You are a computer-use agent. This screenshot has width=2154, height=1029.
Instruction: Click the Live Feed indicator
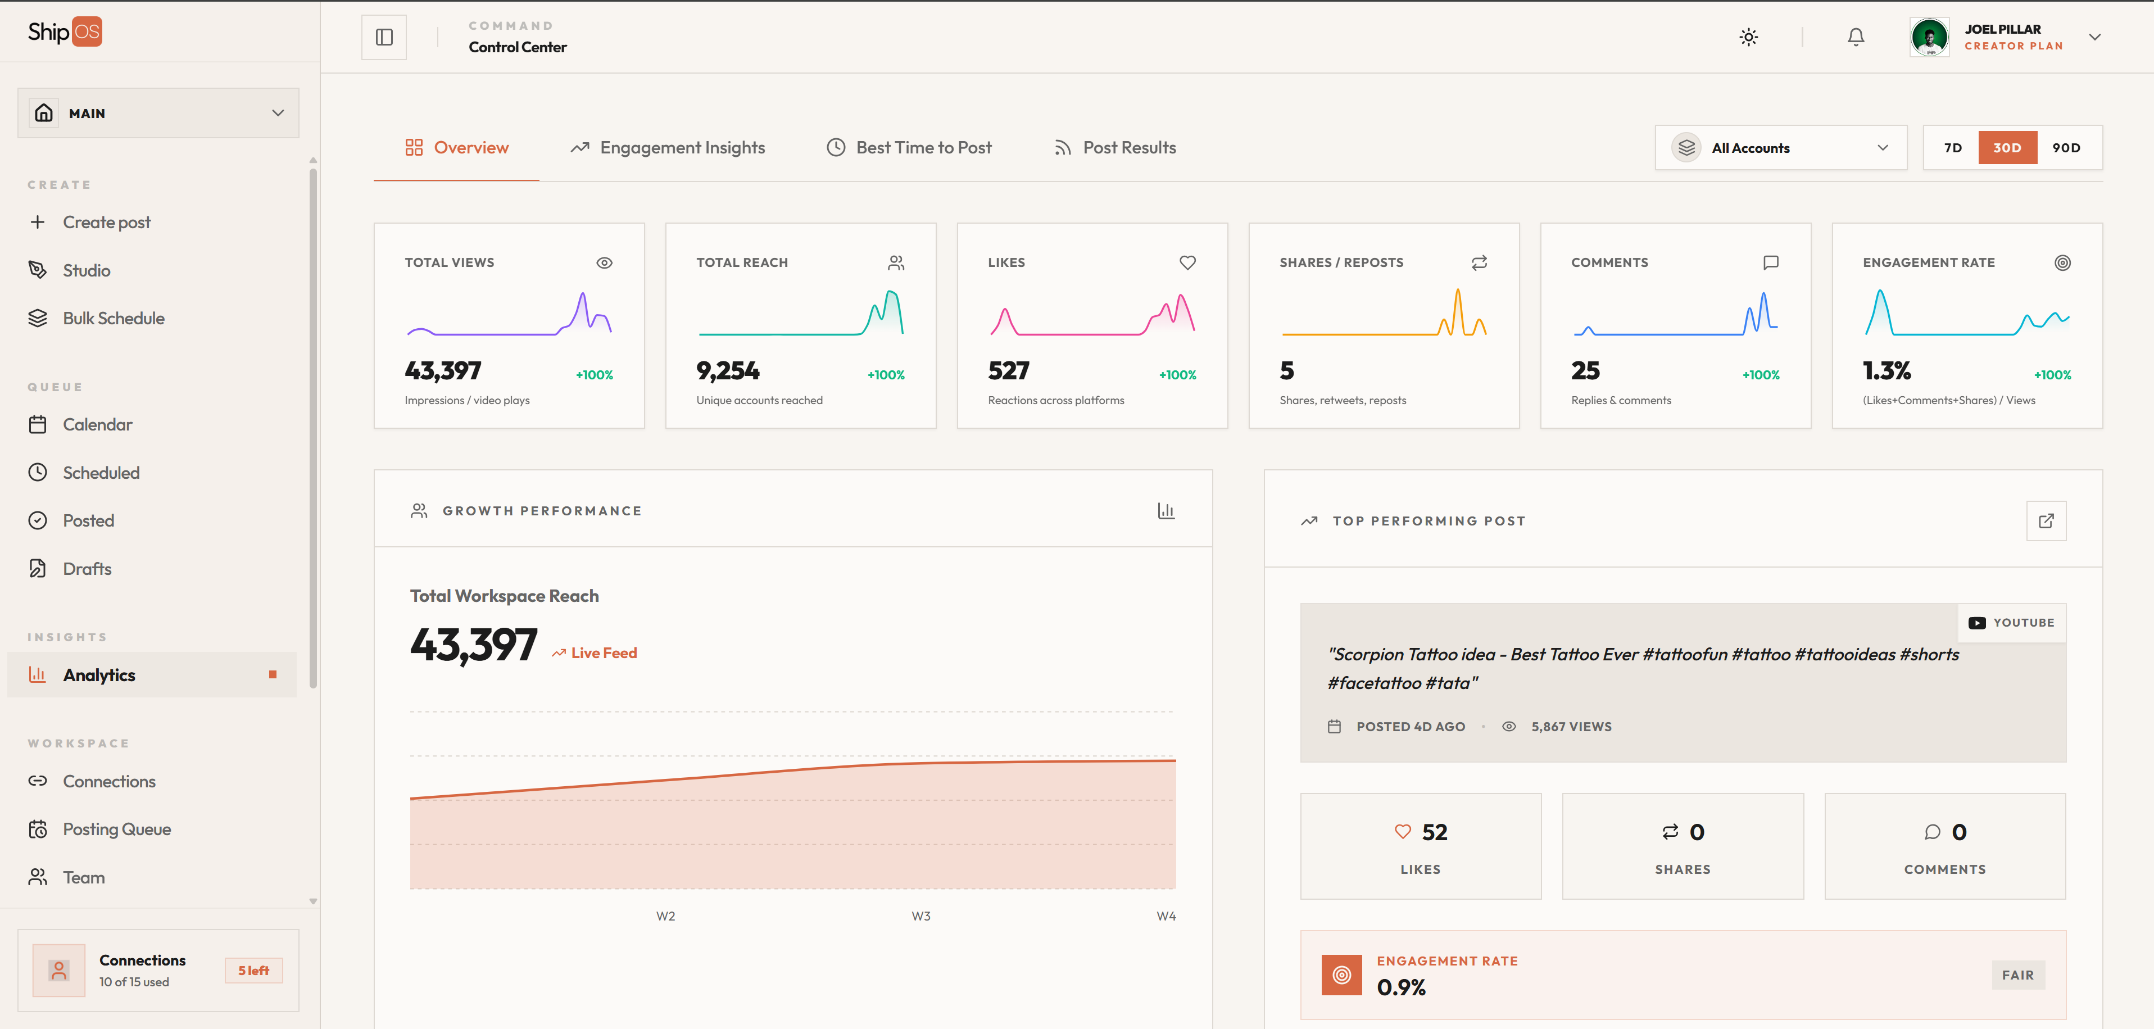[x=595, y=653]
